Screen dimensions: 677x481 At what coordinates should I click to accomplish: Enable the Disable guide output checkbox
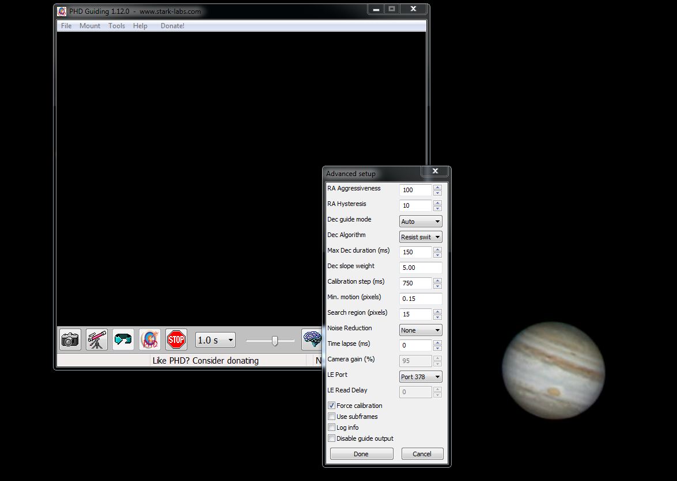pos(332,438)
